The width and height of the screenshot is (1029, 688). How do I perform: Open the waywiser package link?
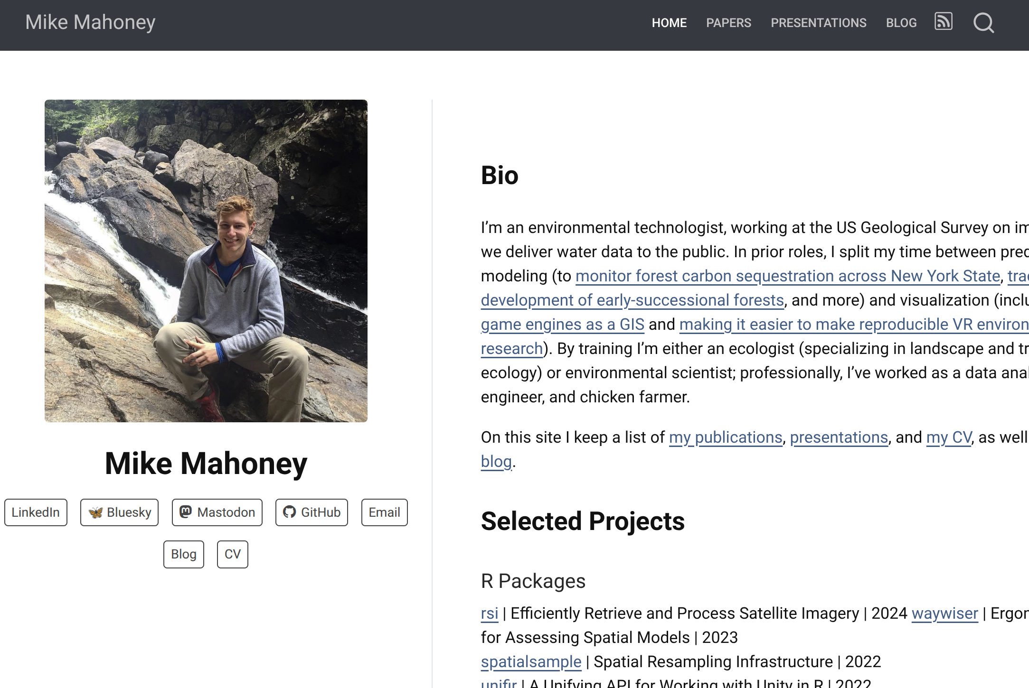944,614
